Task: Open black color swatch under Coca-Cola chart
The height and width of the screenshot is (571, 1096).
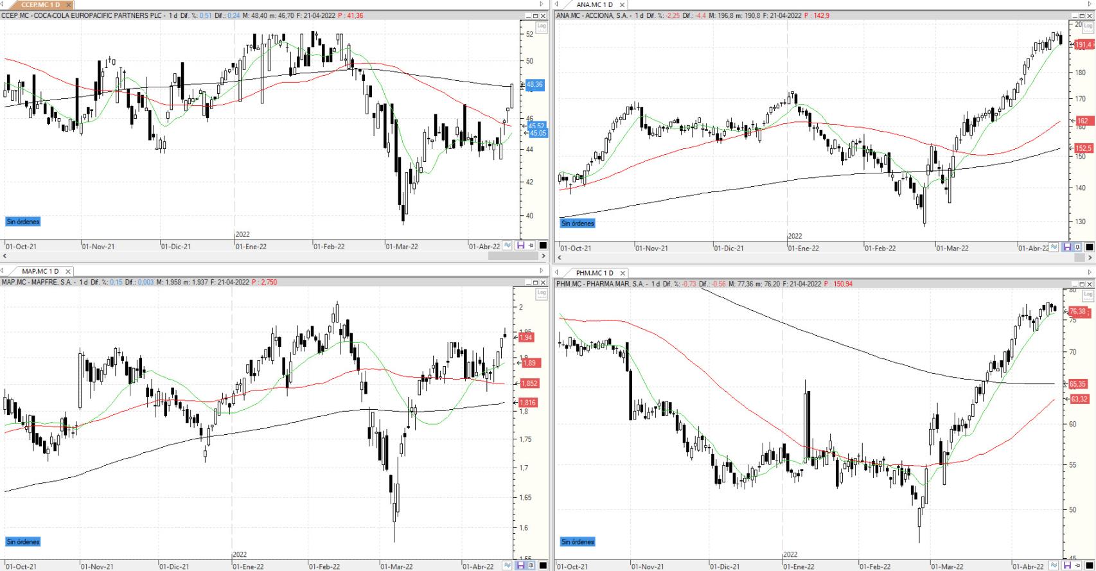Action: point(543,245)
